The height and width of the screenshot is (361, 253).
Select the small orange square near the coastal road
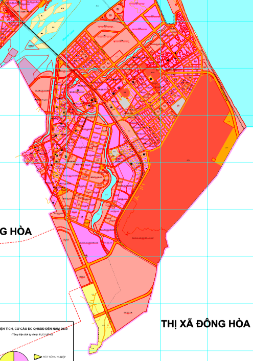[214, 160]
